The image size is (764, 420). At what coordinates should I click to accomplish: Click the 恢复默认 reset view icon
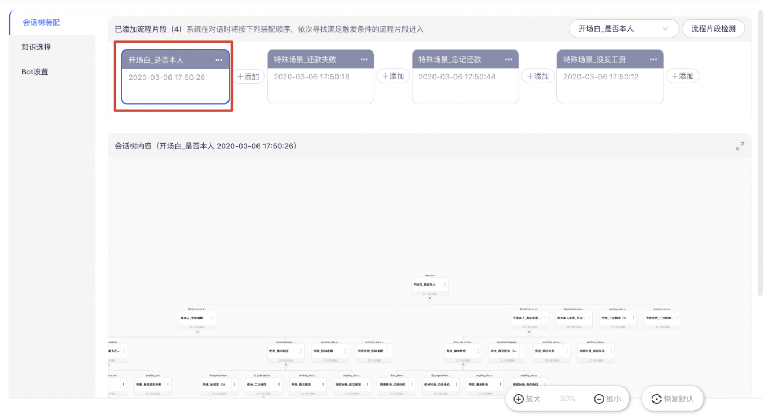tap(656, 399)
